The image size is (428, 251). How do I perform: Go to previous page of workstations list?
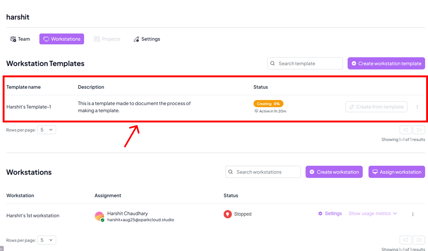tap(406, 240)
